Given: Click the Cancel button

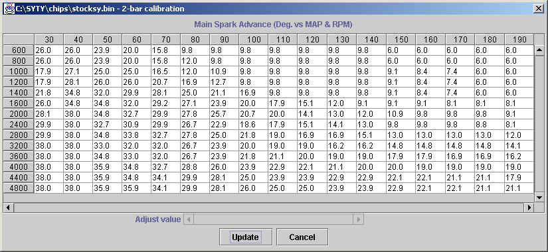Looking at the screenshot, I should click(x=302, y=237).
